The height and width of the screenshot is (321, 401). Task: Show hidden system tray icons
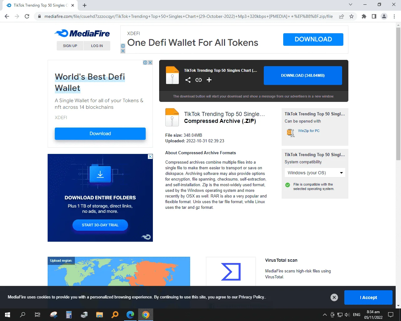pos(325,315)
